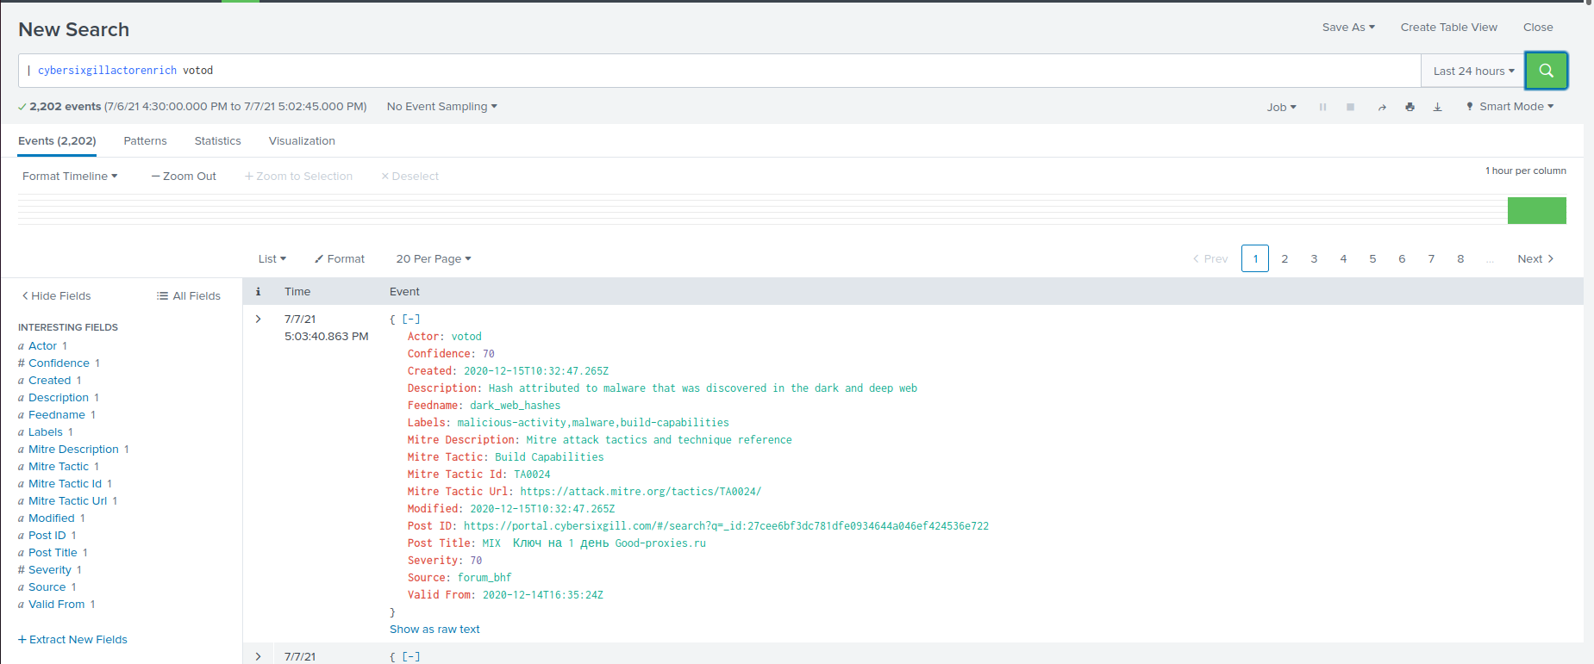Click event info column header icon

[x=258, y=291]
